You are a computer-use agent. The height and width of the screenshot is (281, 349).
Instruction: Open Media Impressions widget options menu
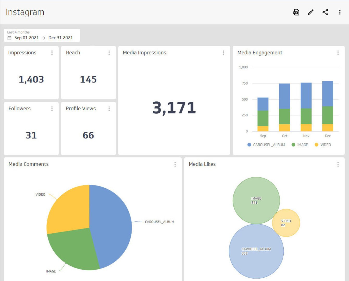[x=223, y=53]
